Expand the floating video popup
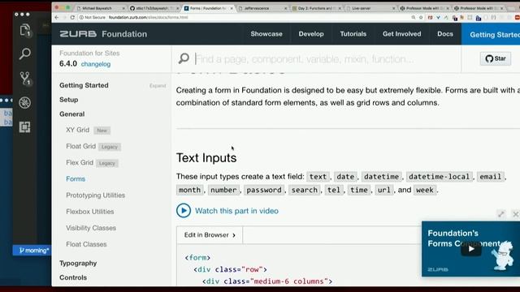Screen dimensions: 520x292 501,214
